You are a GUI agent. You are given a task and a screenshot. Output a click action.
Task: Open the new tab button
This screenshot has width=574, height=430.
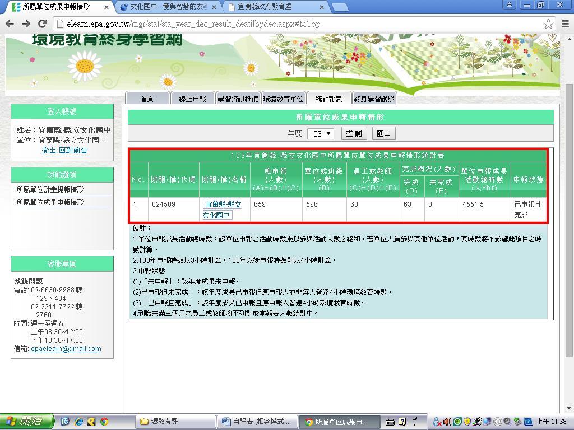pos(340,7)
